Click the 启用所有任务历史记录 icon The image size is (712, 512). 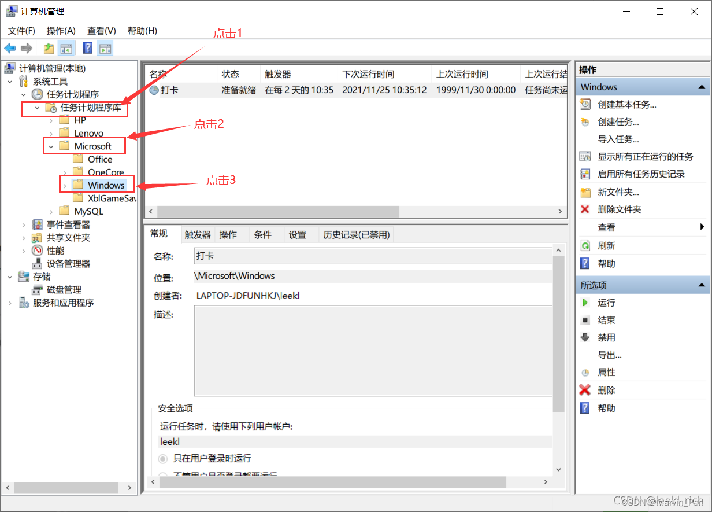[x=585, y=174]
